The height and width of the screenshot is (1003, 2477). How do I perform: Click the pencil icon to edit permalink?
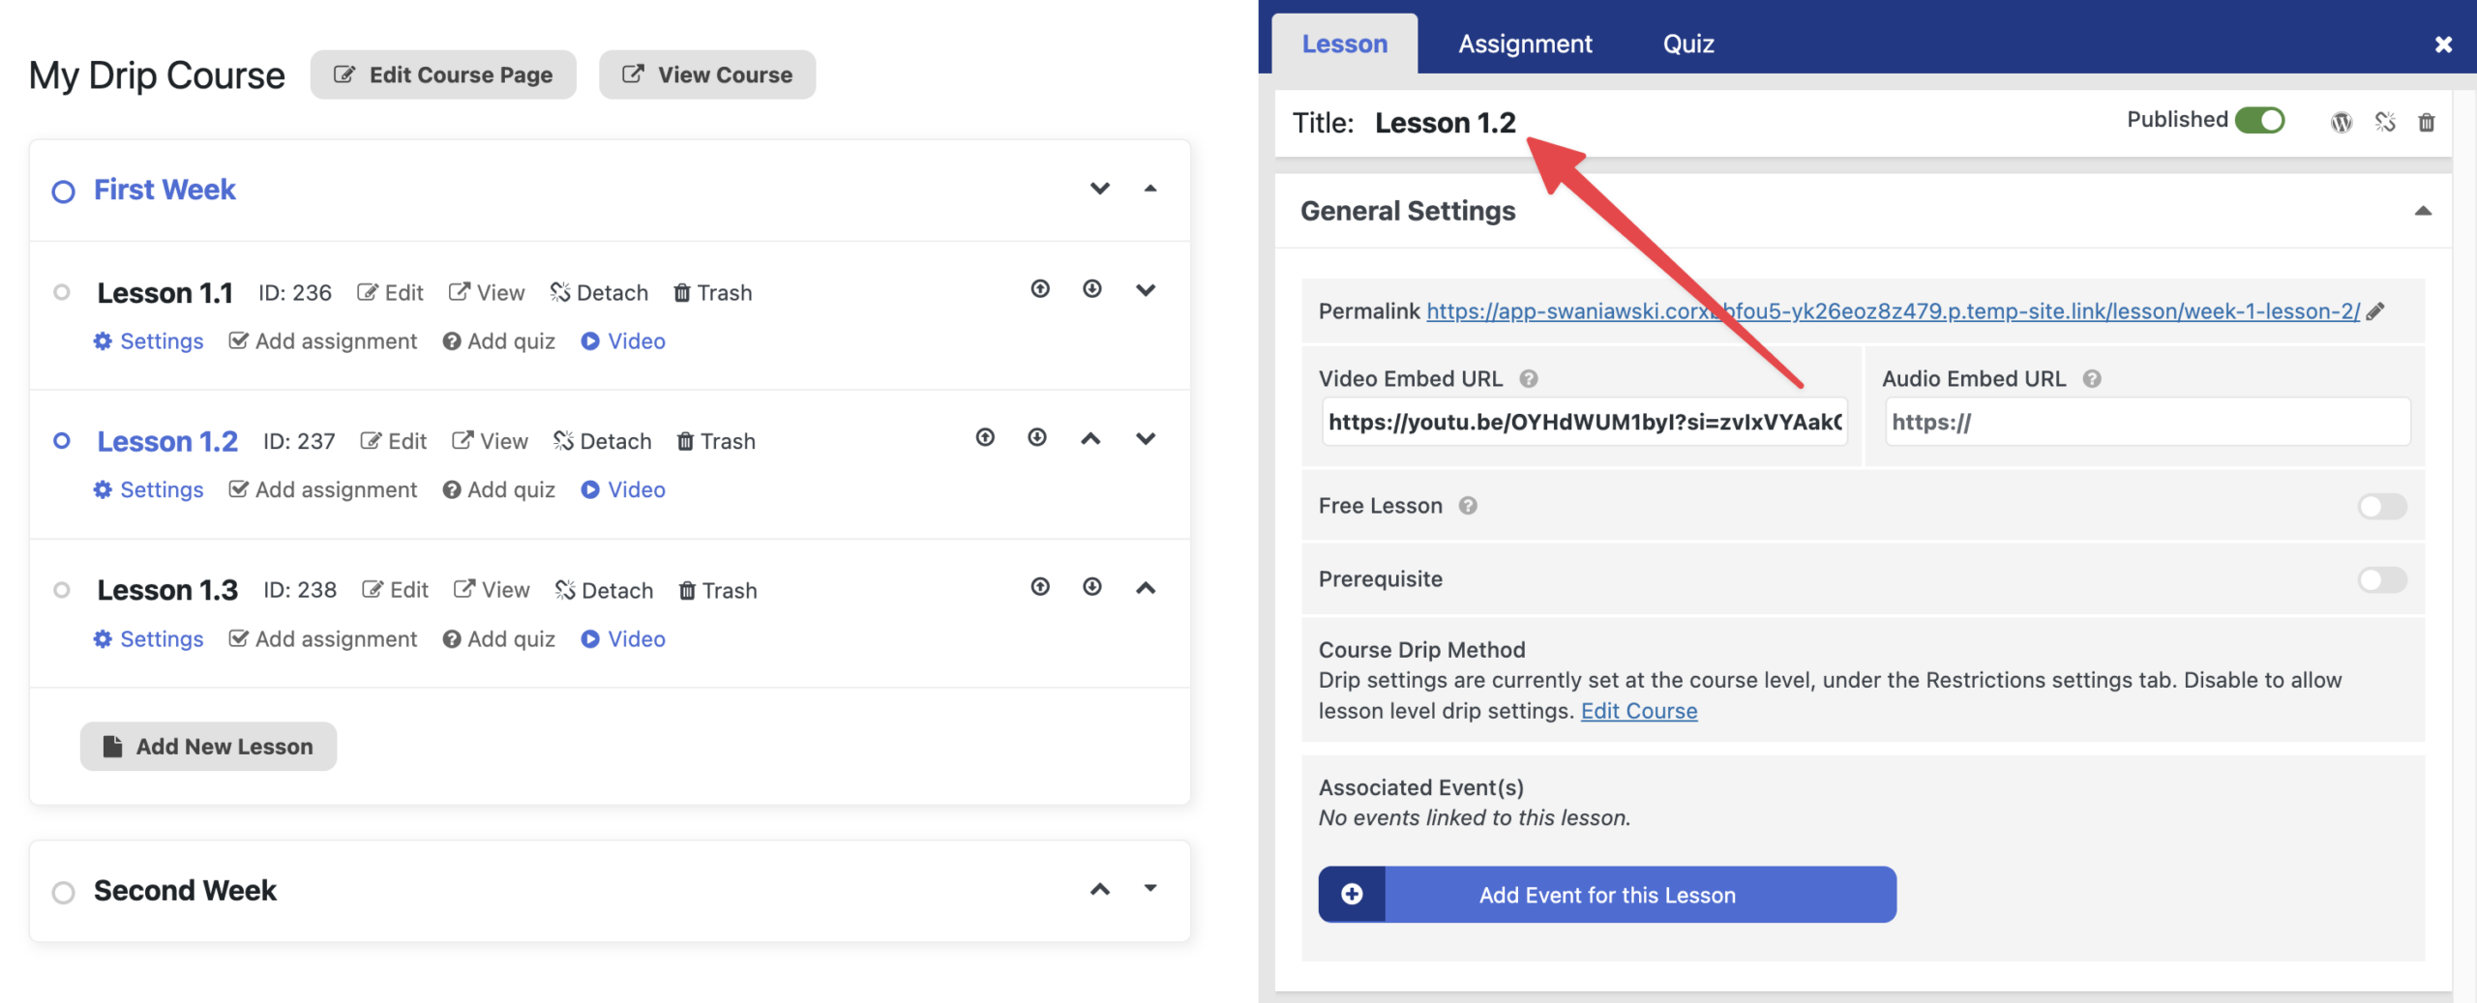point(2375,311)
